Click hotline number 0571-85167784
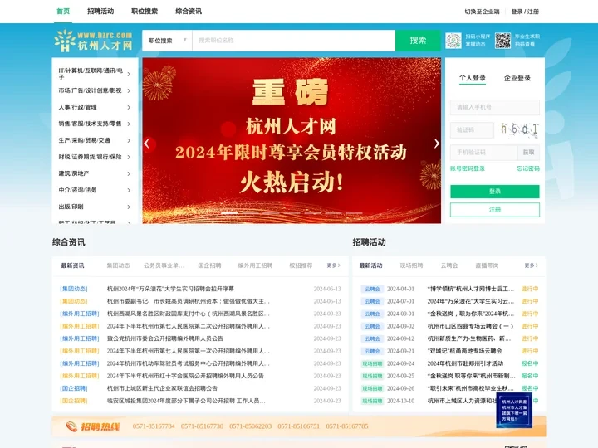Viewport: 598px width, 448px height. tap(154, 426)
